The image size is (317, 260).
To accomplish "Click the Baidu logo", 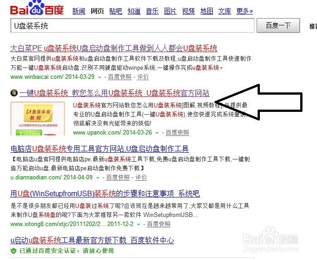I will (37, 8).
